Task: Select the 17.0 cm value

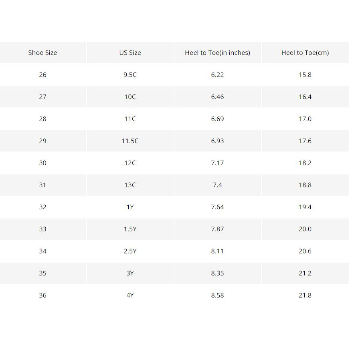Action: [x=305, y=119]
